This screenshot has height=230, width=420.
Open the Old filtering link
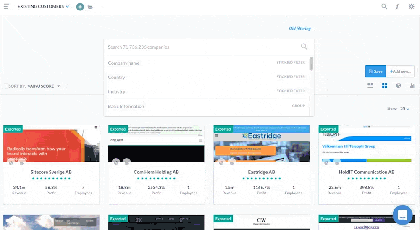pos(300,29)
